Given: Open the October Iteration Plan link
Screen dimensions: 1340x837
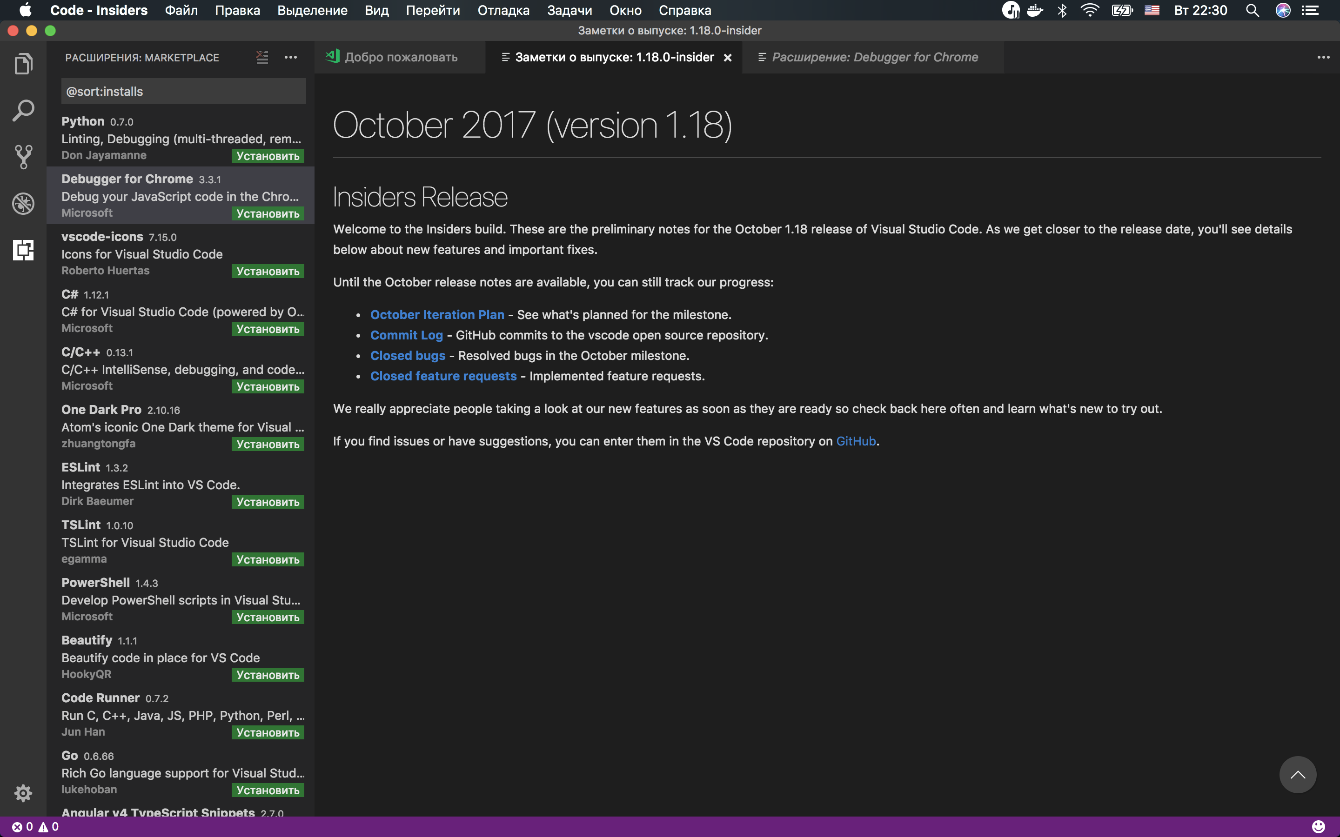Looking at the screenshot, I should click(437, 314).
